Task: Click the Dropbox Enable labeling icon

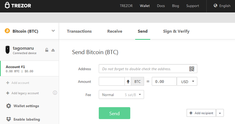Action: point(8,119)
